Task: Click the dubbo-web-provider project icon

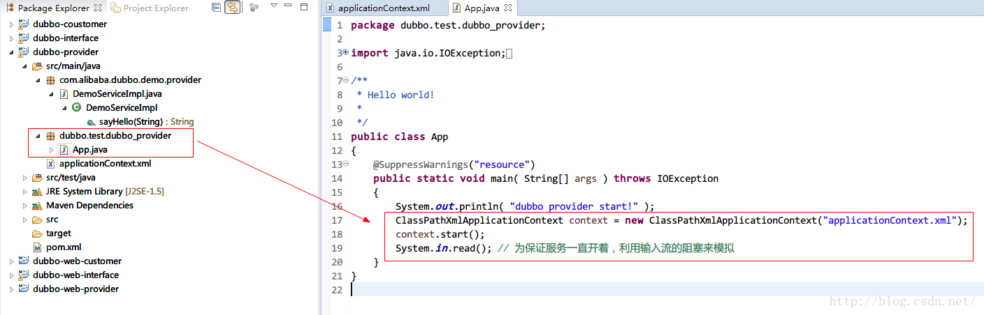Action: [x=24, y=289]
